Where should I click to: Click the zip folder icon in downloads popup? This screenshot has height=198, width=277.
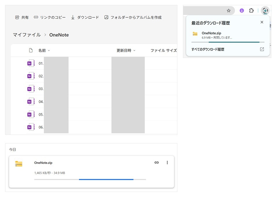coord(195,34)
